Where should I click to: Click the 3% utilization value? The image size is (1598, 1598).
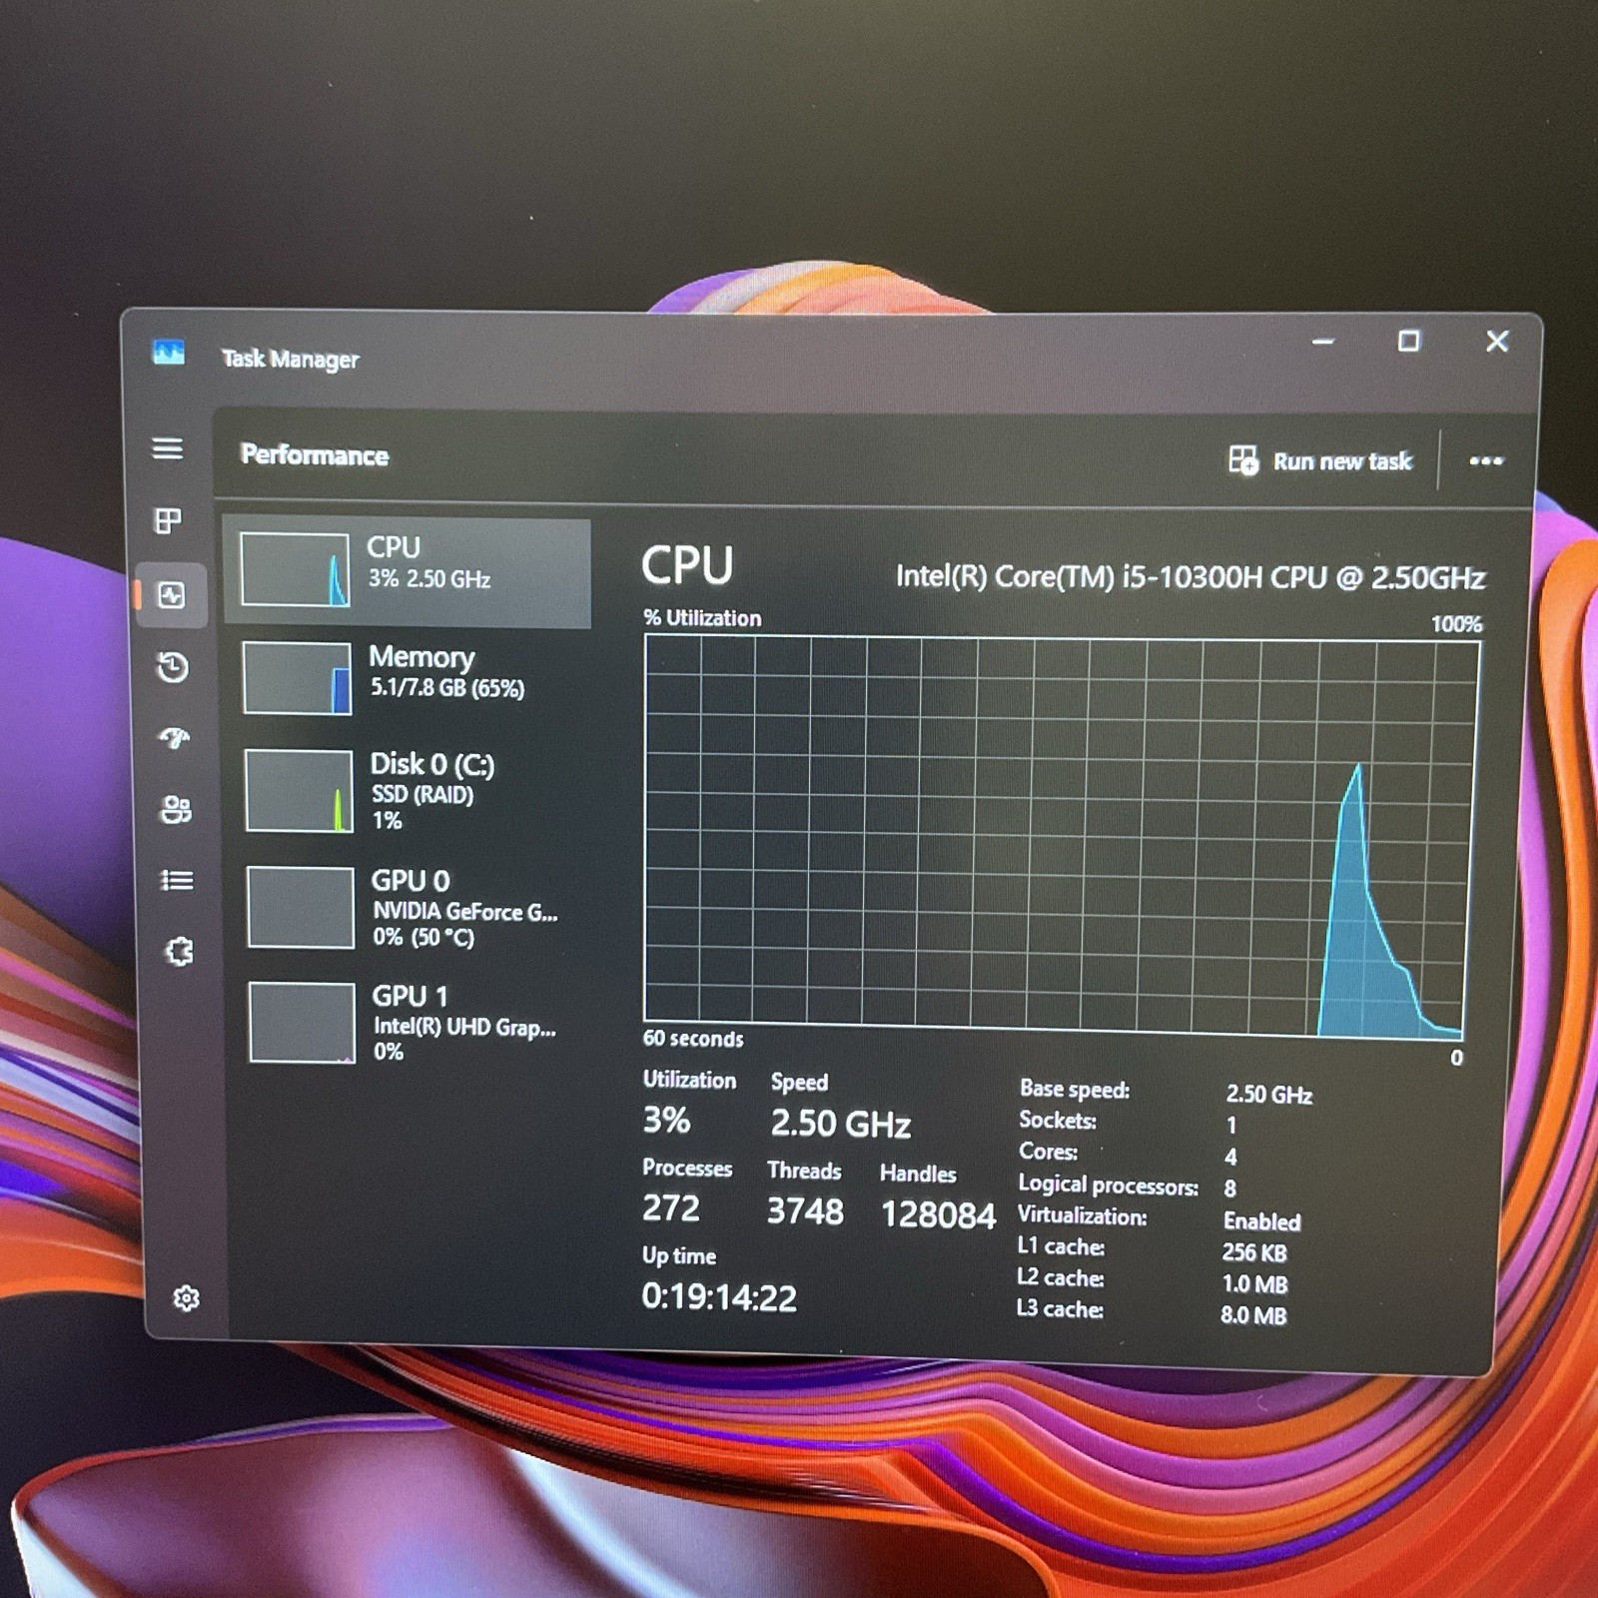point(666,1121)
